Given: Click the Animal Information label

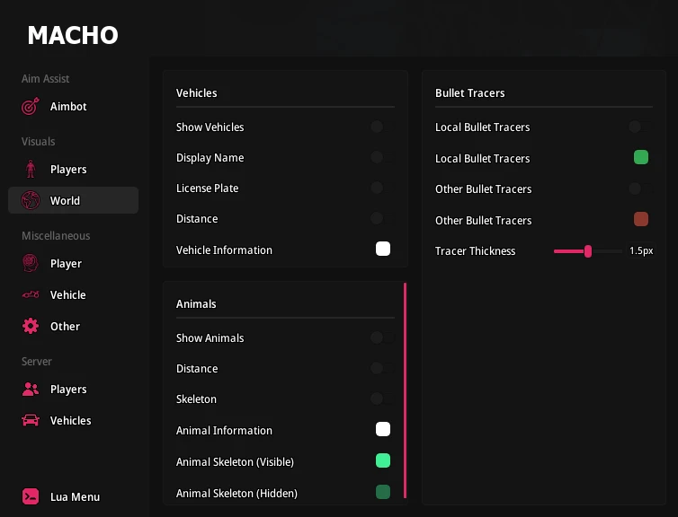Looking at the screenshot, I should click(x=224, y=431).
